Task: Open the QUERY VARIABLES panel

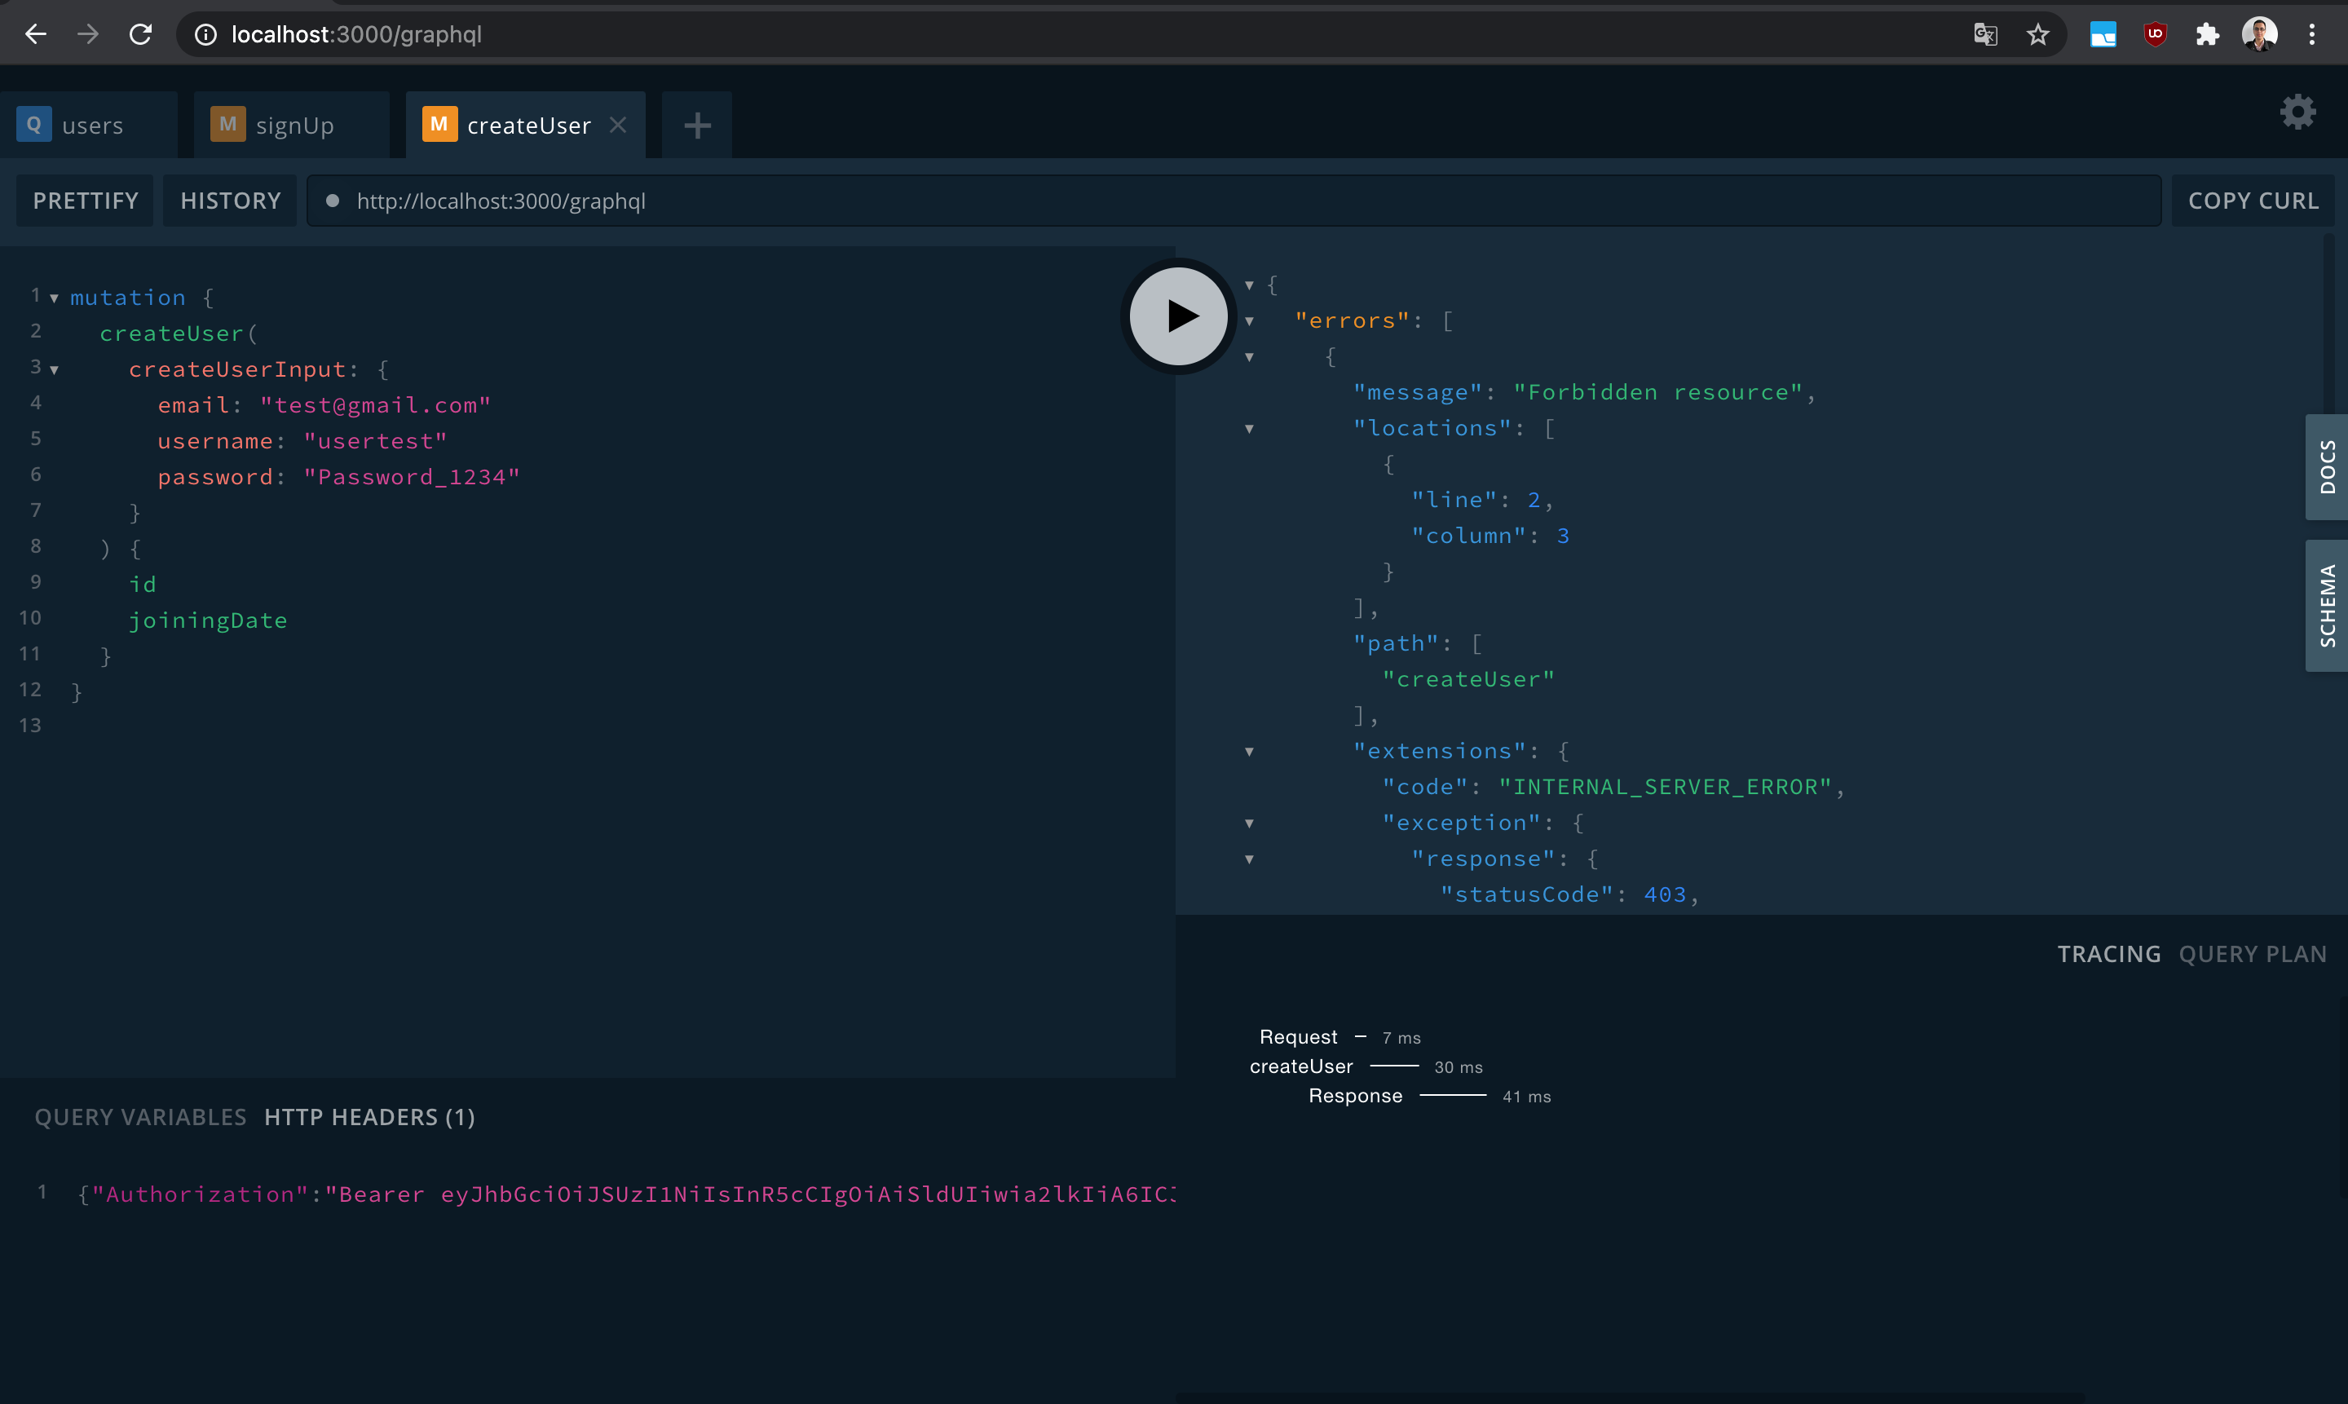Action: click(x=140, y=1117)
